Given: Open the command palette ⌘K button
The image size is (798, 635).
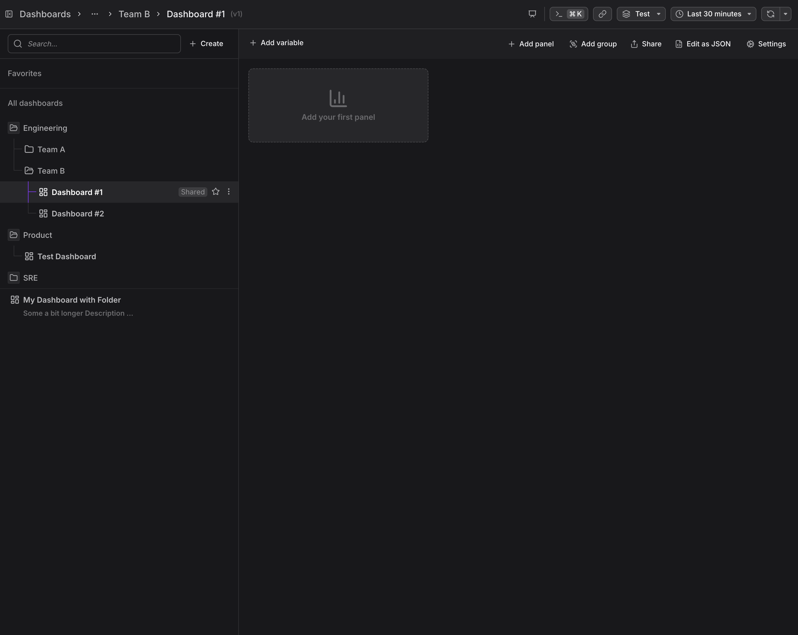Looking at the screenshot, I should (x=569, y=14).
